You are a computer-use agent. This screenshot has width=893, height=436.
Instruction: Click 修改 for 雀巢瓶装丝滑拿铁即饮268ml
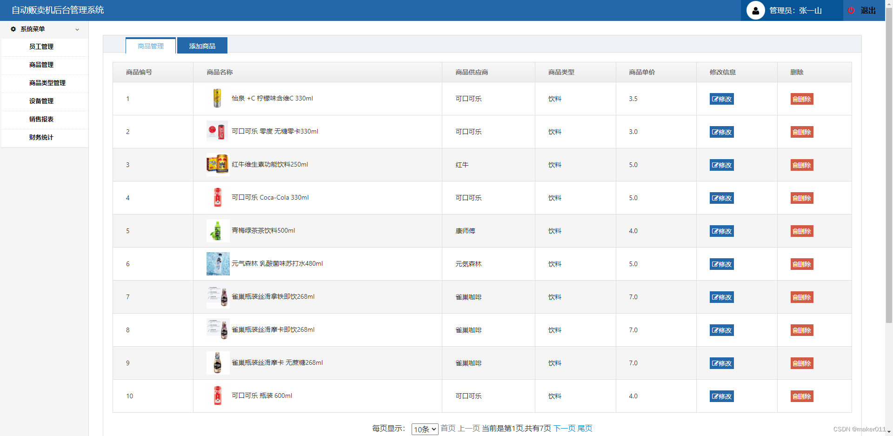(x=722, y=297)
